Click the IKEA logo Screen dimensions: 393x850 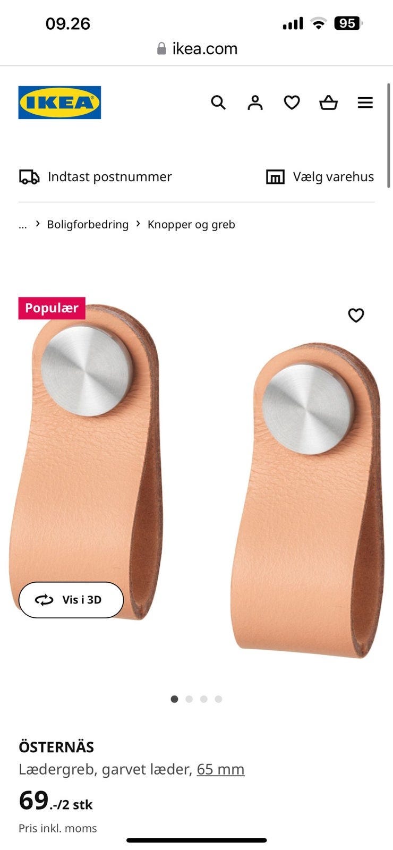click(x=59, y=103)
